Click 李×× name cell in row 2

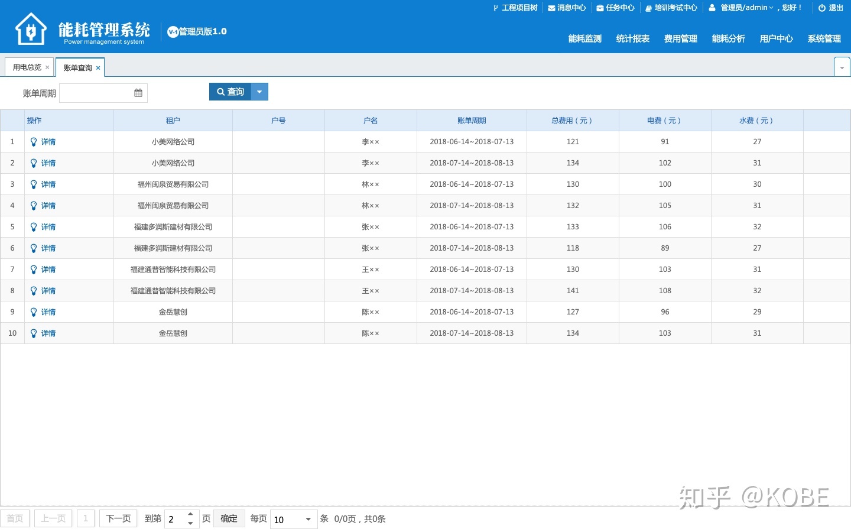point(371,163)
